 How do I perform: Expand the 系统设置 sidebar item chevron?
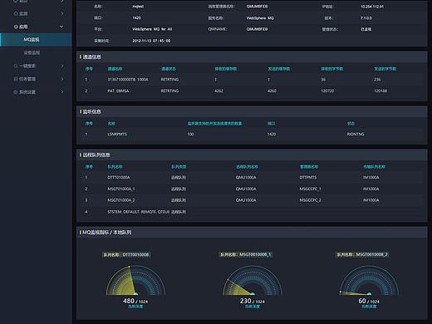point(62,92)
